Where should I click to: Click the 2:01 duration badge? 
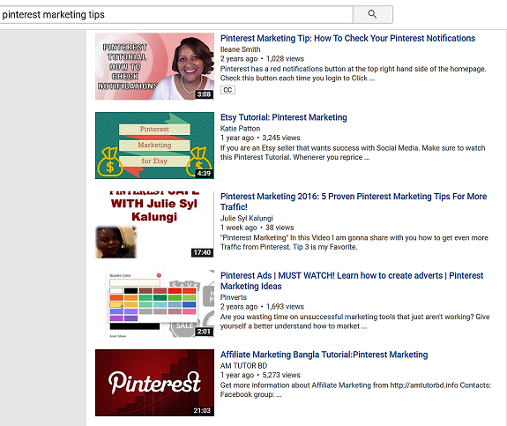[x=204, y=332]
